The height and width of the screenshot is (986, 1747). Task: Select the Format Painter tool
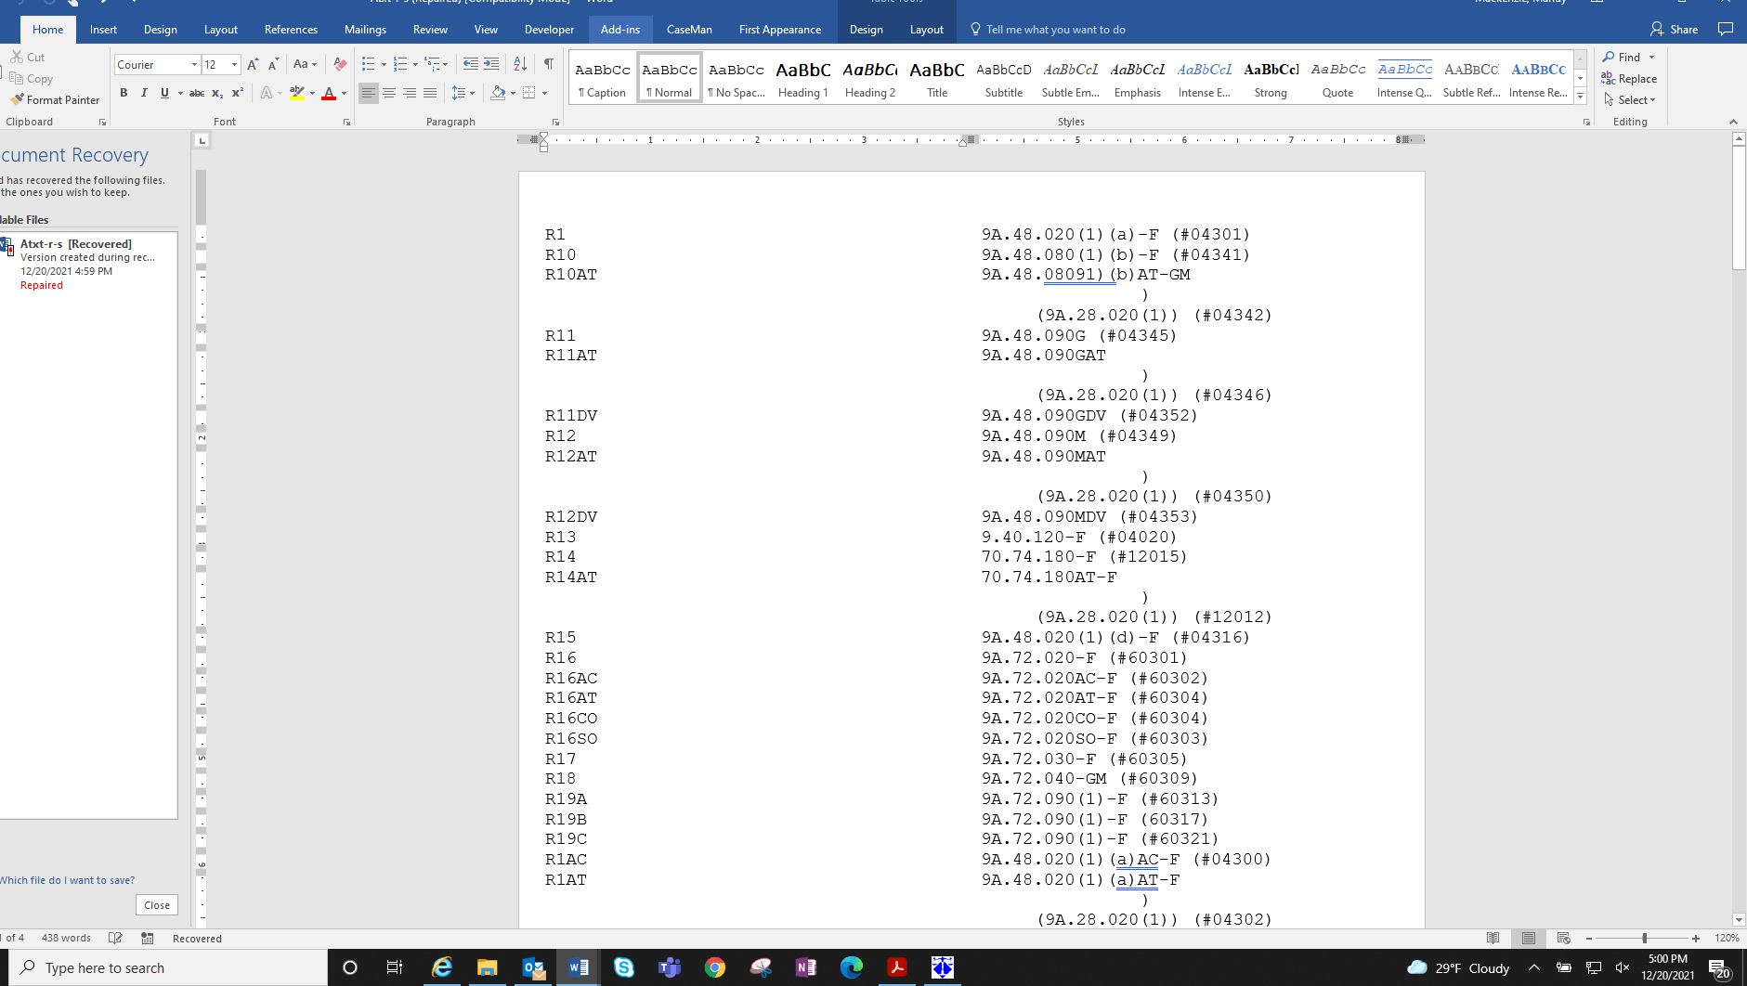click(x=58, y=99)
